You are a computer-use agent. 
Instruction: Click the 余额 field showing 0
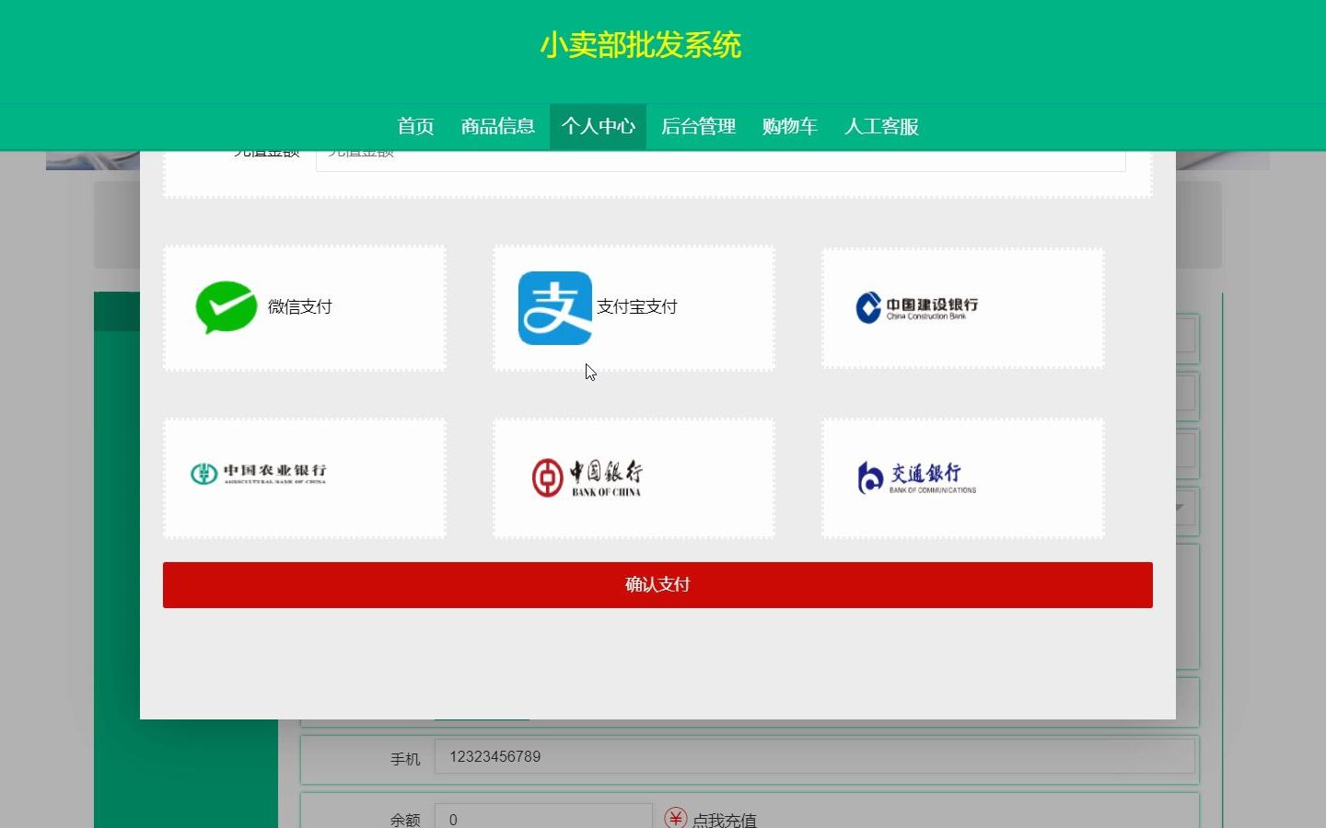click(x=543, y=817)
